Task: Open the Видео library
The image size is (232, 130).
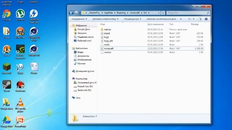Action: (x=80, y=52)
